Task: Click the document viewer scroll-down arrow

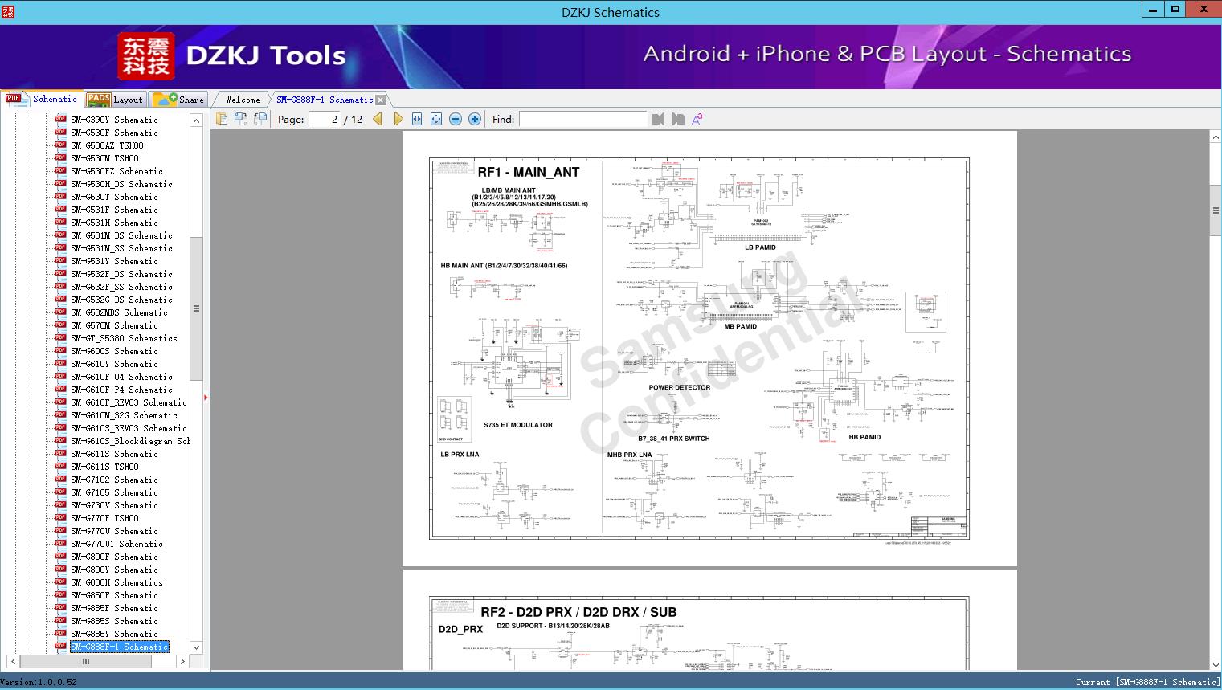Action: point(1216,664)
